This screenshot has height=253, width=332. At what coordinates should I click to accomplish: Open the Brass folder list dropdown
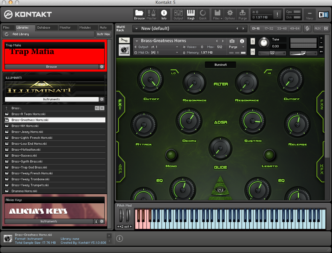coord(97,108)
